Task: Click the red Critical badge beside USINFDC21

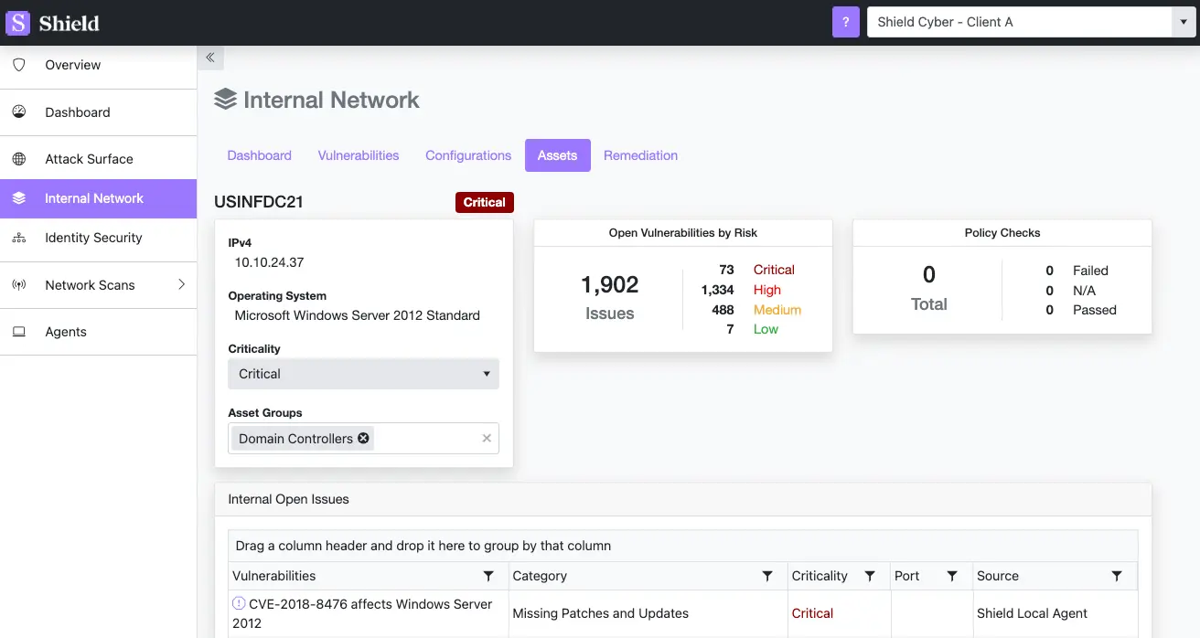Action: (x=484, y=202)
